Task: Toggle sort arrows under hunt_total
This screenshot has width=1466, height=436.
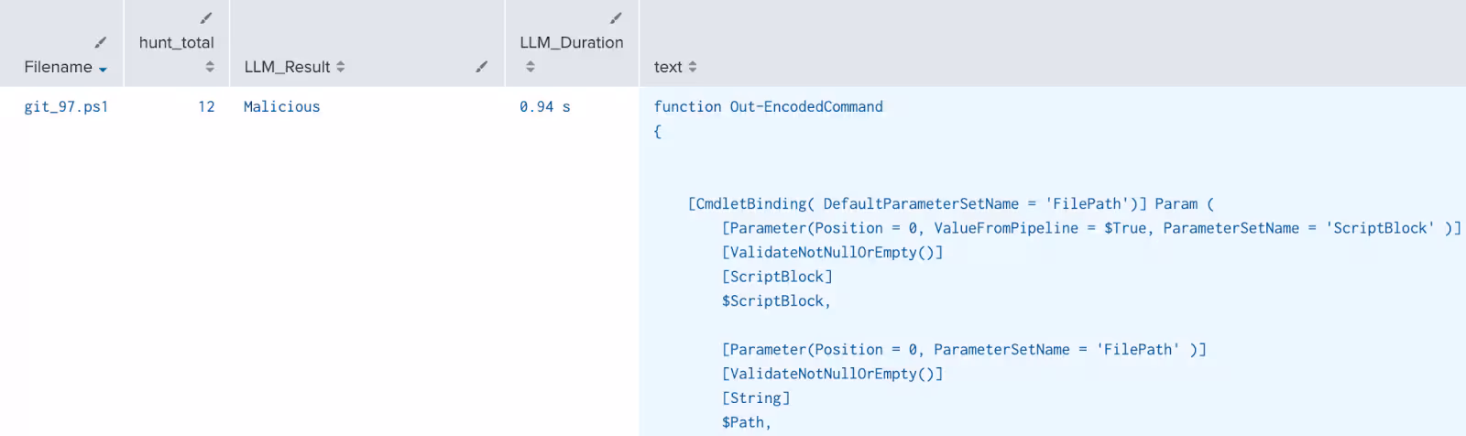Action: (210, 67)
